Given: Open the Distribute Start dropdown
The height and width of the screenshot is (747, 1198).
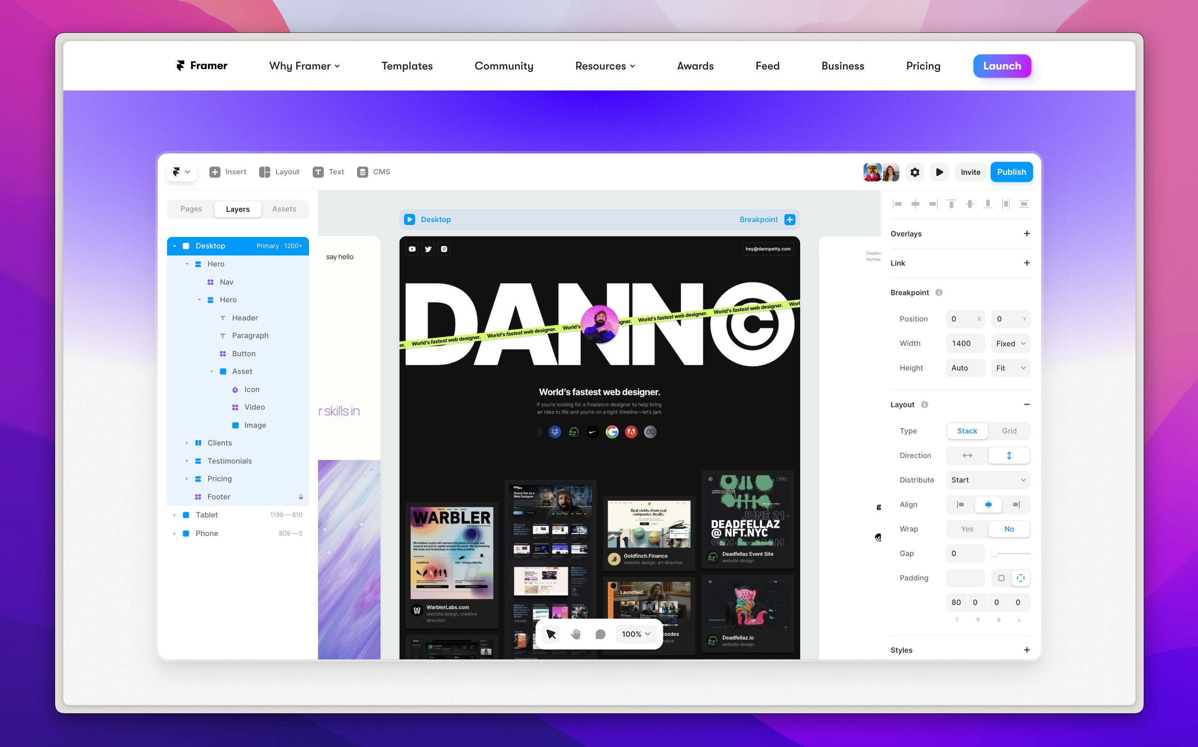Looking at the screenshot, I should [987, 480].
